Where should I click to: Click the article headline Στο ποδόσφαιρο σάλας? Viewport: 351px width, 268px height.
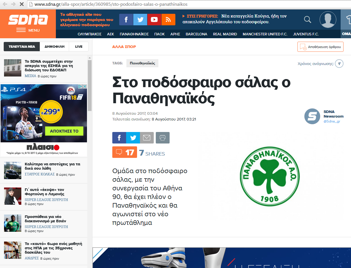click(x=201, y=91)
